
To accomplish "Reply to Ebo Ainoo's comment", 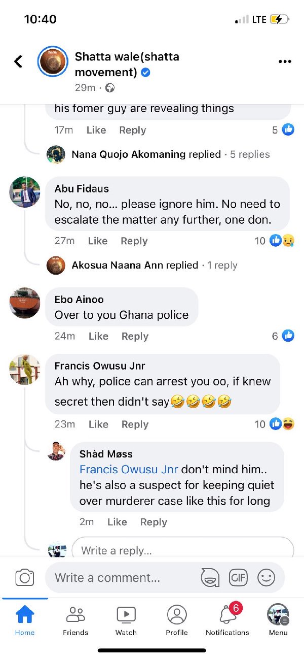I will [135, 336].
